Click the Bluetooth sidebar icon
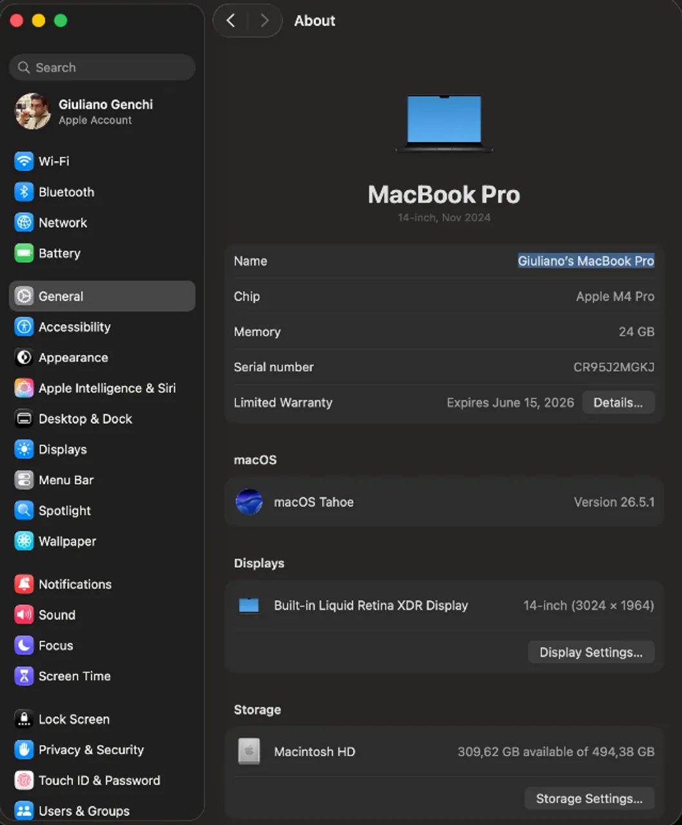Screen dimensions: 682x825 24,192
